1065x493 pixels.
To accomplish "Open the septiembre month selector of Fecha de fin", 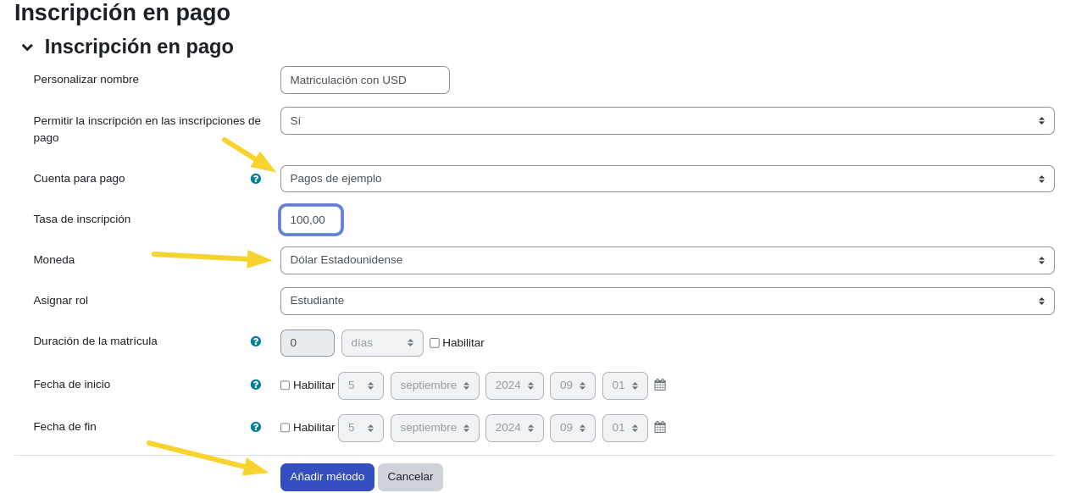I will tap(435, 428).
